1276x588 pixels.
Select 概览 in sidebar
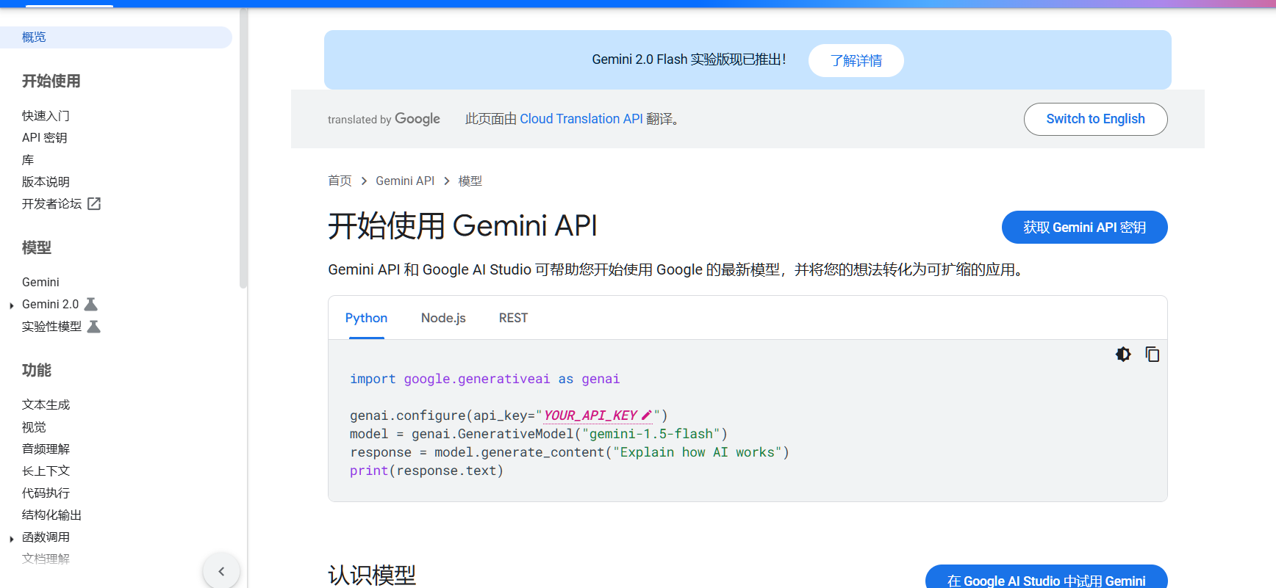(116, 37)
